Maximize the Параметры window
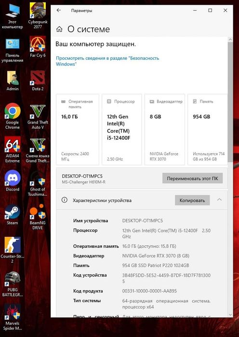The image size is (239, 337). click(210, 10)
